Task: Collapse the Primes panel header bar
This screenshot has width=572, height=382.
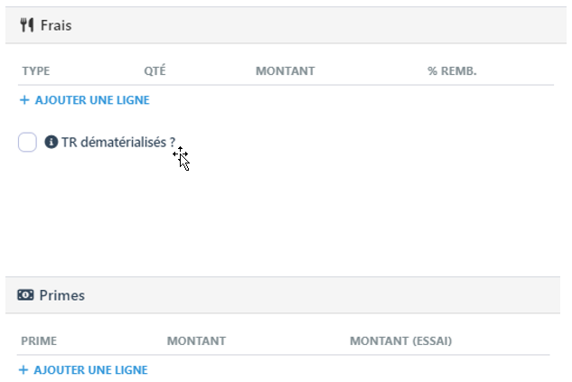Action: 316,295
